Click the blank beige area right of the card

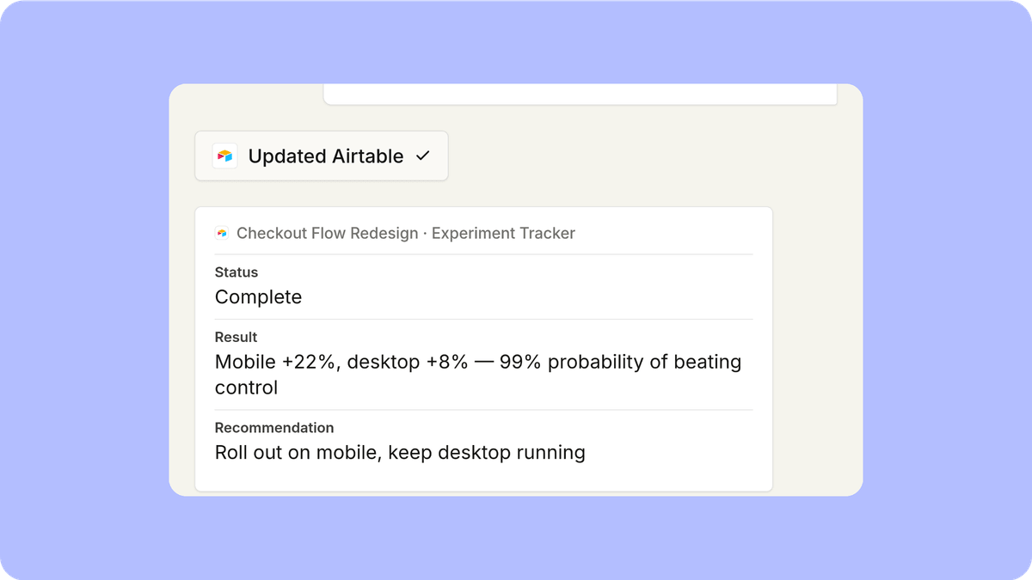(x=817, y=344)
